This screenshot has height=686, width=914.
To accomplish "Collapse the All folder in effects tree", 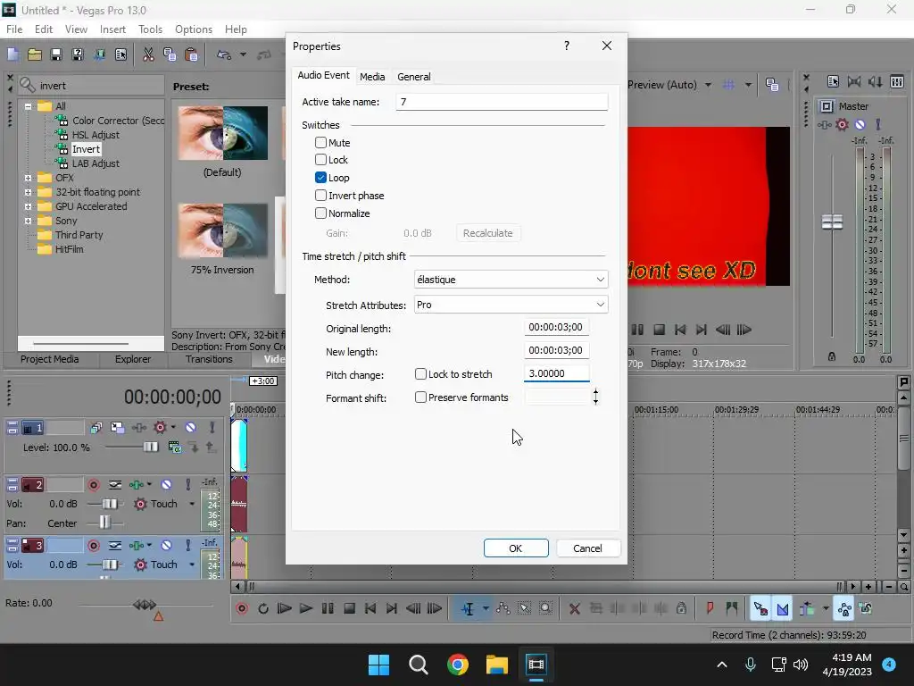I will 28,107.
